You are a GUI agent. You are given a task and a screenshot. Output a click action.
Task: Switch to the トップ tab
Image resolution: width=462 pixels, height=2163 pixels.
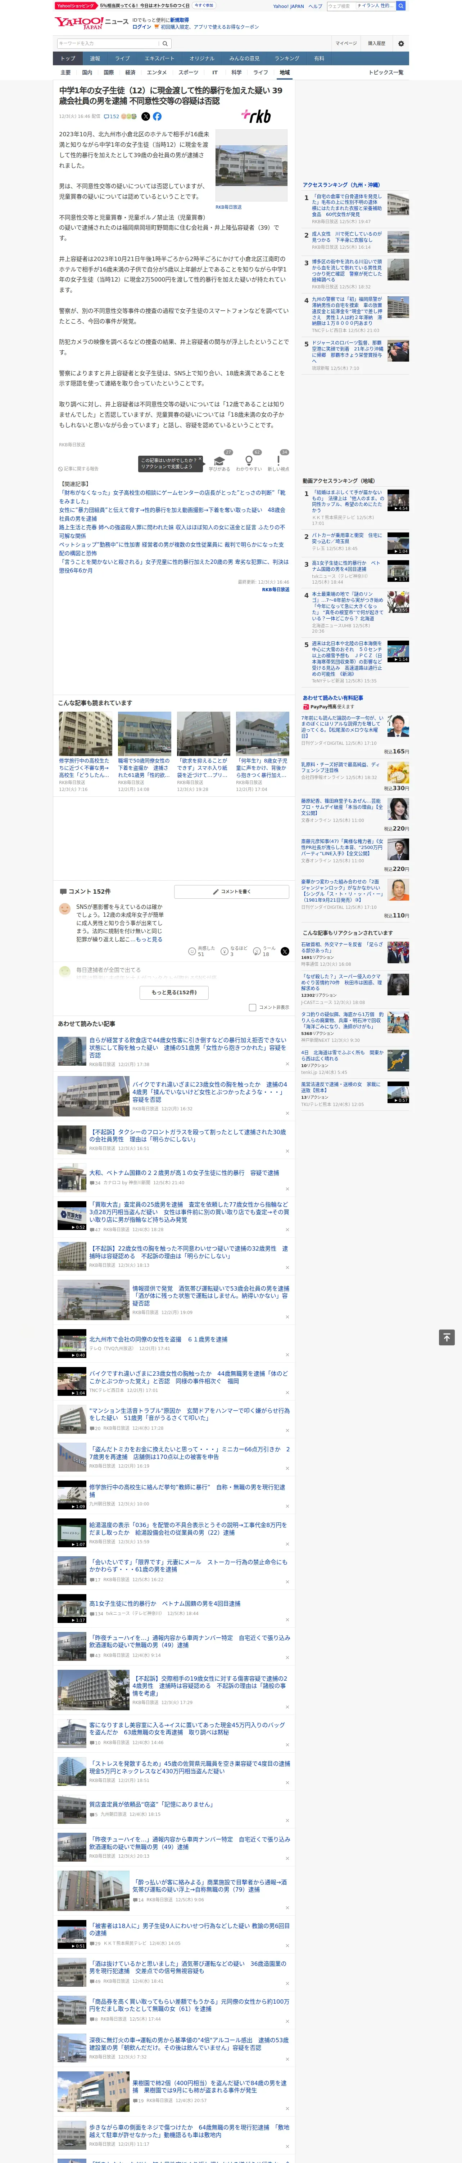[x=68, y=59]
